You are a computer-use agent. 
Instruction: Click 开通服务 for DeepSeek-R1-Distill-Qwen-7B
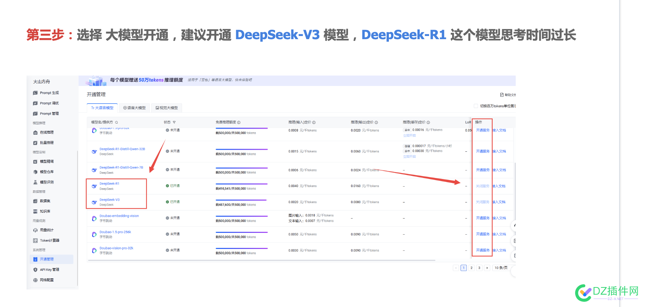483,170
